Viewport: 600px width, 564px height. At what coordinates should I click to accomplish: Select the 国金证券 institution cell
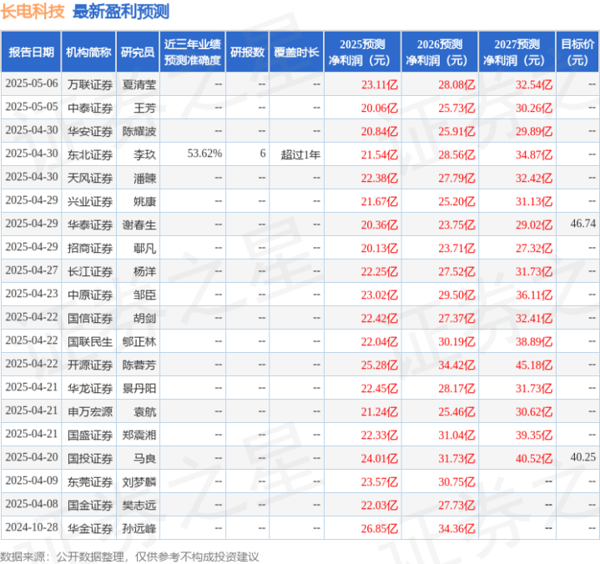point(90,505)
